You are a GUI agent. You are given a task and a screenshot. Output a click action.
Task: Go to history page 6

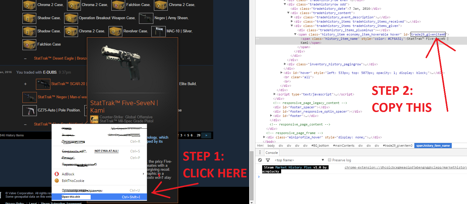(x=192, y=135)
